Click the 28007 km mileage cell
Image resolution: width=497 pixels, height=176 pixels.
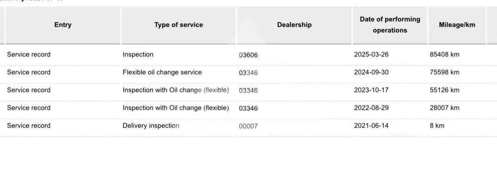445,107
